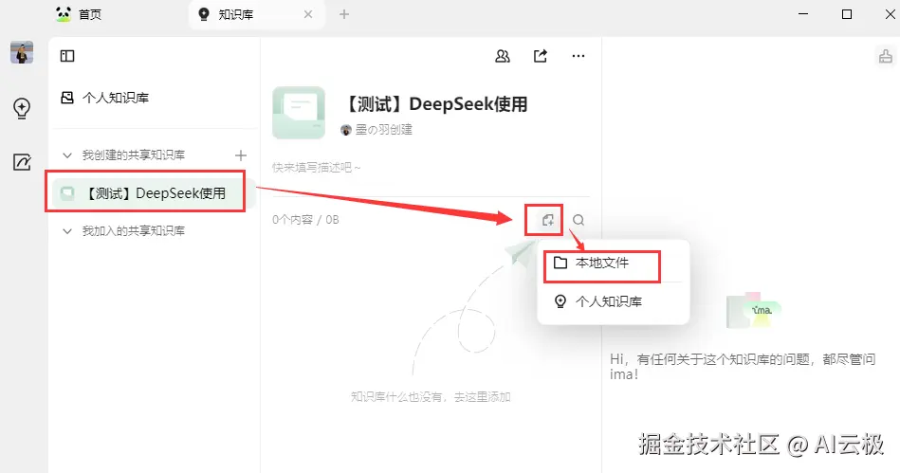Minimize the application window

(803, 14)
